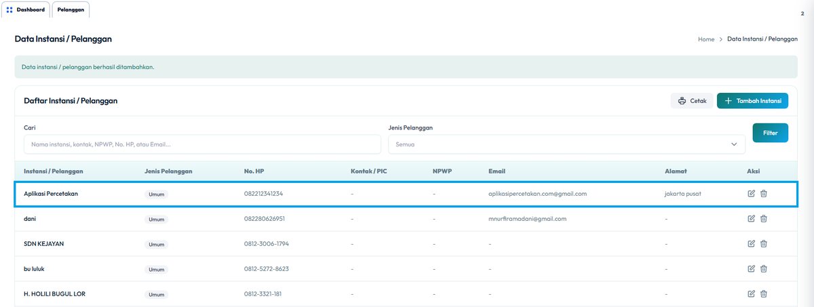Click the NPWP column header
The height and width of the screenshot is (307, 814).
442,171
